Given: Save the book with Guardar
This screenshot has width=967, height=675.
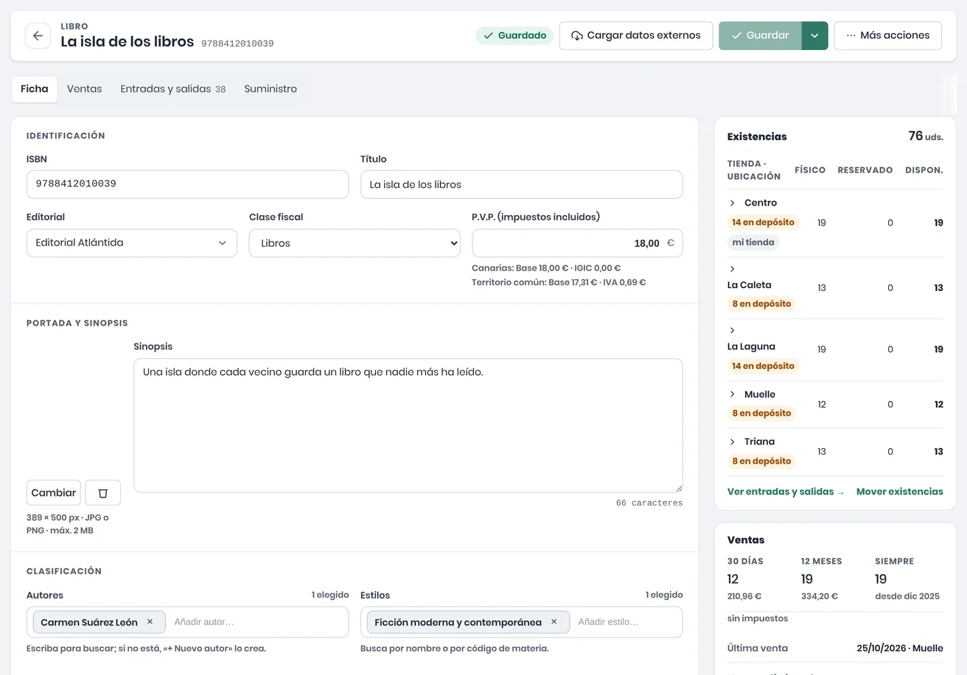Looking at the screenshot, I should click(760, 35).
